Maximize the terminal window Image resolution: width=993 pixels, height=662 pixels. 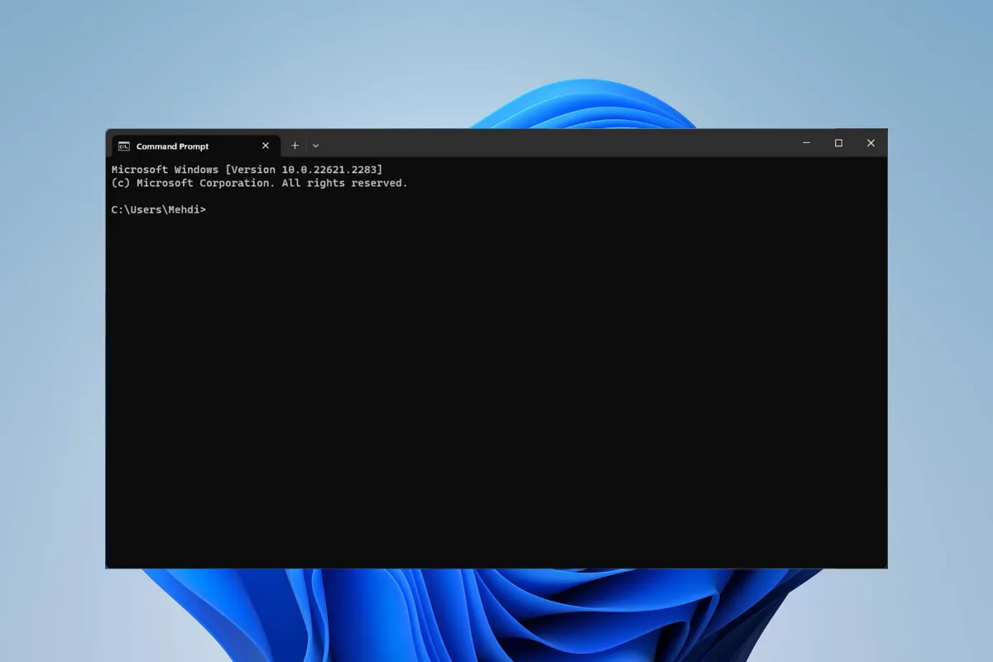[838, 143]
